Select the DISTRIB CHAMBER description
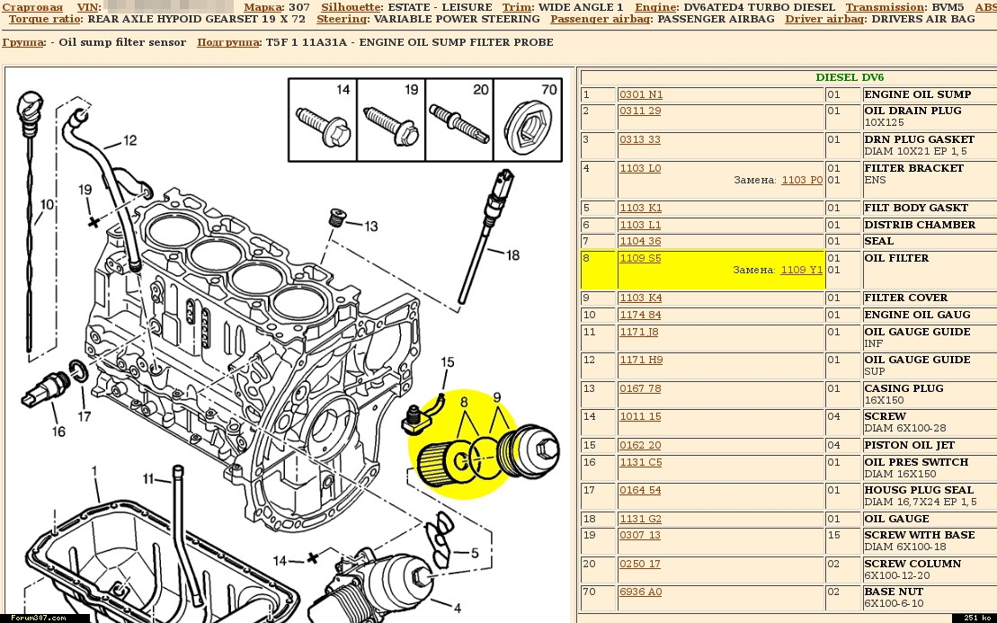Viewport: 997px width, 623px height. pyautogui.click(x=920, y=225)
